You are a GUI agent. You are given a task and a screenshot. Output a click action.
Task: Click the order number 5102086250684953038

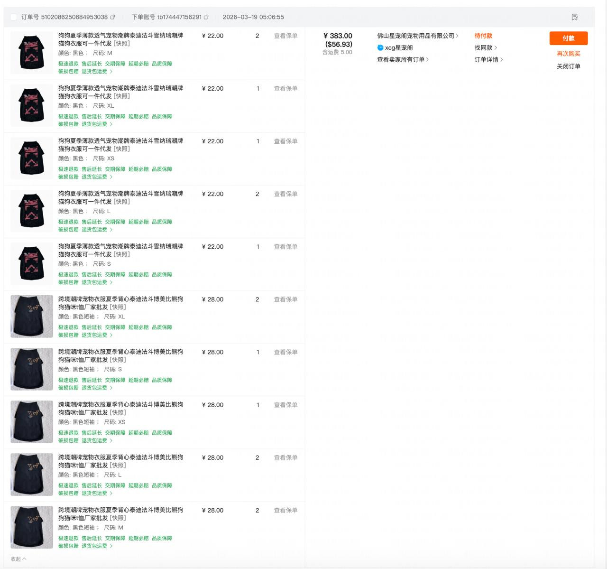tap(74, 17)
